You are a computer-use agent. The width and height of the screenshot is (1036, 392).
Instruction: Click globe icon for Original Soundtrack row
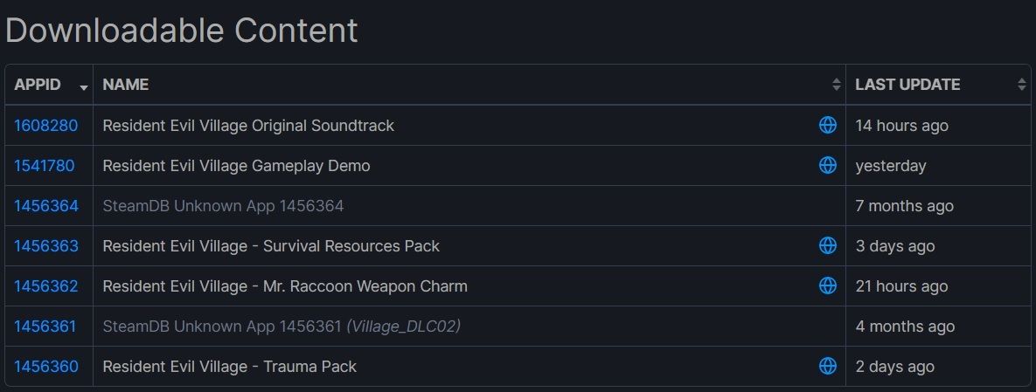click(827, 125)
